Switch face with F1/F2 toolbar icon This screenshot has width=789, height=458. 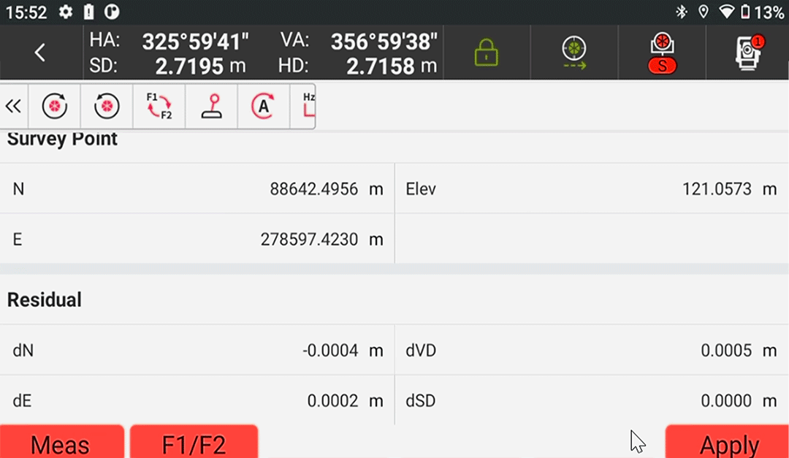click(x=159, y=107)
